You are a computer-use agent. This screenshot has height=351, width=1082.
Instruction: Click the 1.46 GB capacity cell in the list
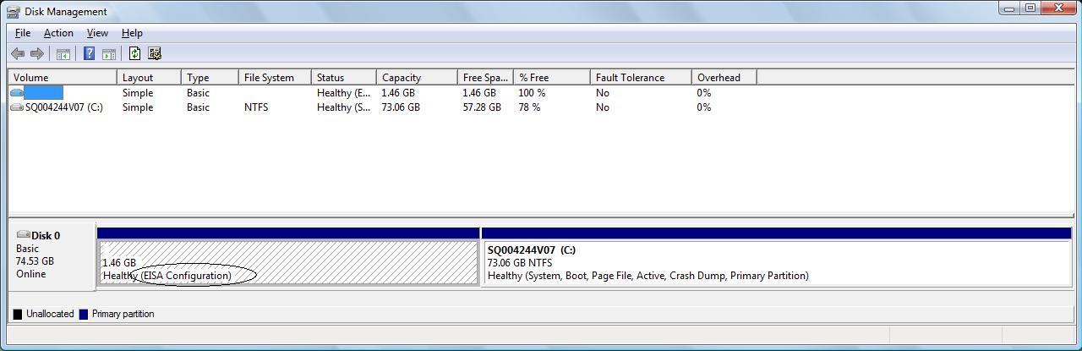(398, 92)
